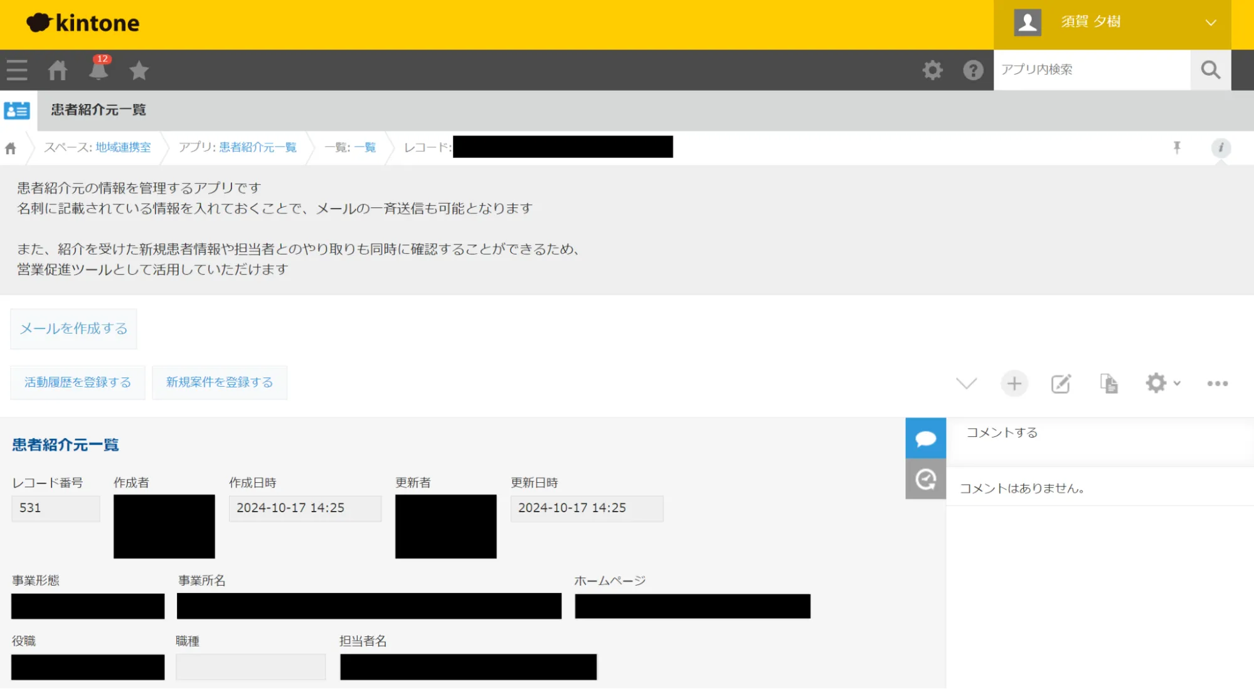Screen dimensions: 1254x689
Task: Toggle the app info icon
Action: click(x=1220, y=148)
